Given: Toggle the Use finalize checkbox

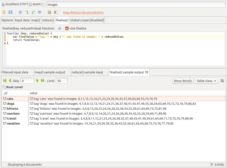Looking at the screenshot, I should click(x=67, y=29).
